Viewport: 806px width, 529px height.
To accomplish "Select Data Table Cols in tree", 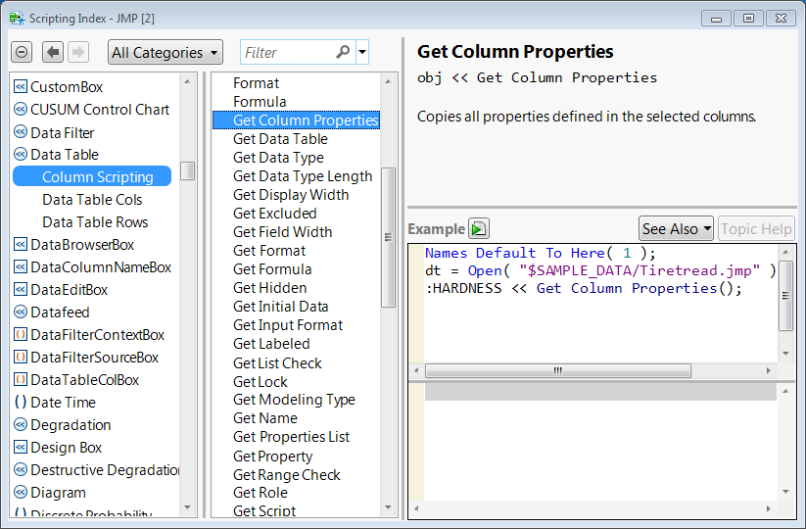I will (x=92, y=200).
